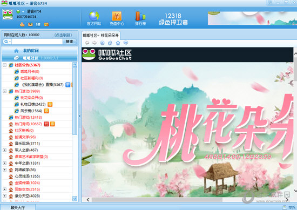
Task: Click the advertisement banner in the top header
Action: click(252, 18)
